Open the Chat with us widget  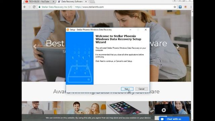pos(174,119)
